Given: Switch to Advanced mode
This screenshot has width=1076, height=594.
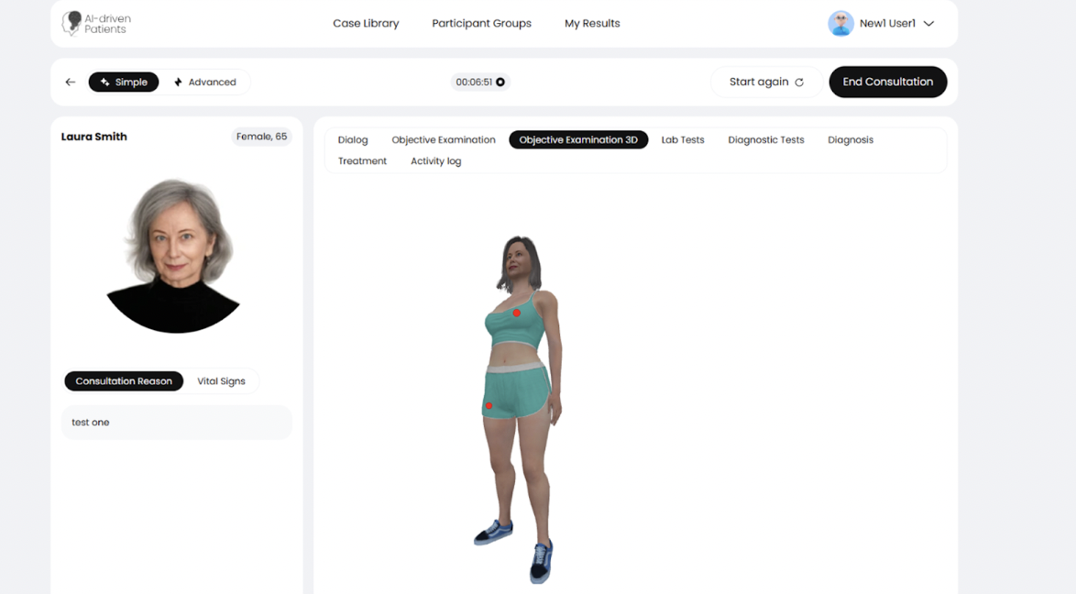Looking at the screenshot, I should tap(204, 82).
